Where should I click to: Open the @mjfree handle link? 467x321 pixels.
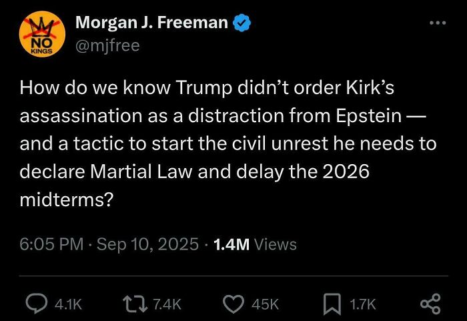pyautogui.click(x=107, y=47)
